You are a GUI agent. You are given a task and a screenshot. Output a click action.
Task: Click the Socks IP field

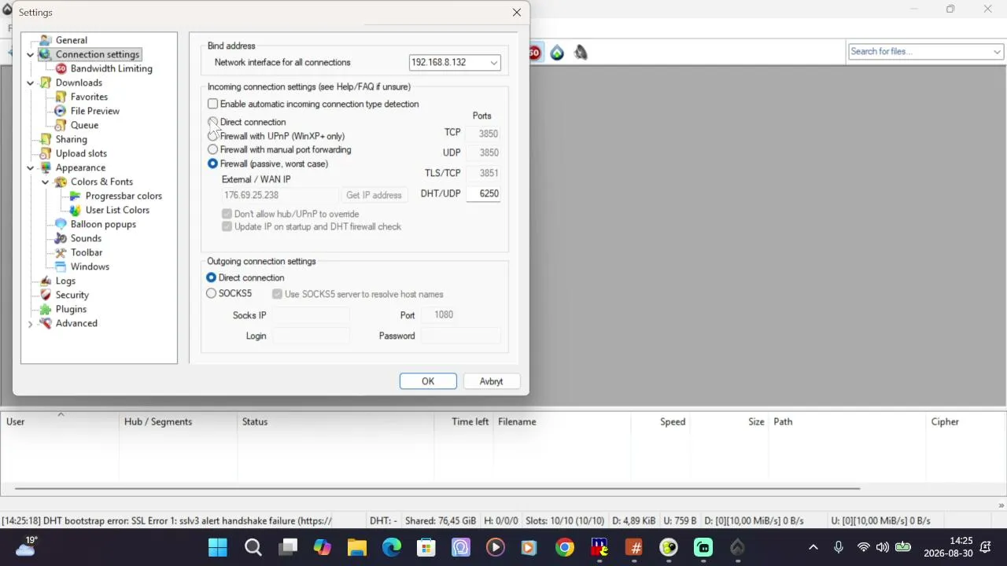[x=311, y=315]
